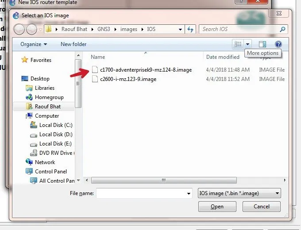Expand the File name dropdown arrow

click(x=189, y=194)
